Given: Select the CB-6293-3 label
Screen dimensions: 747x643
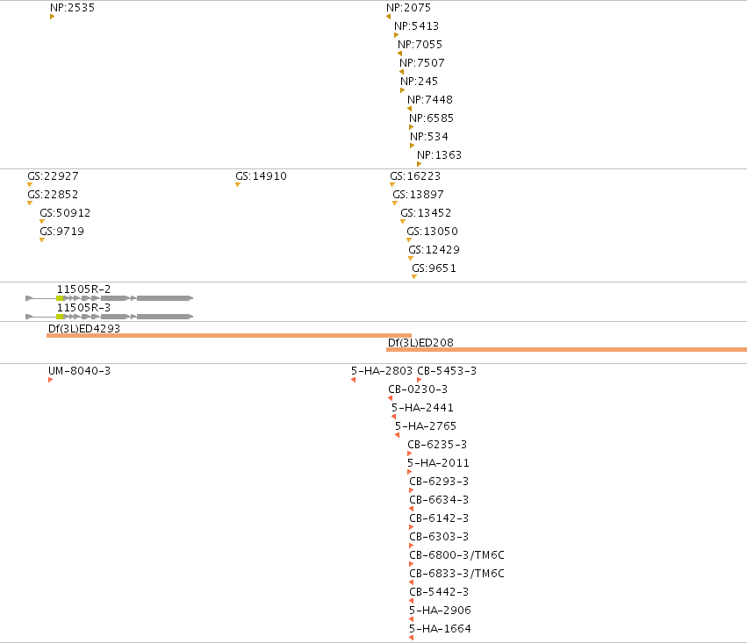Looking at the screenshot, I should (439, 482).
